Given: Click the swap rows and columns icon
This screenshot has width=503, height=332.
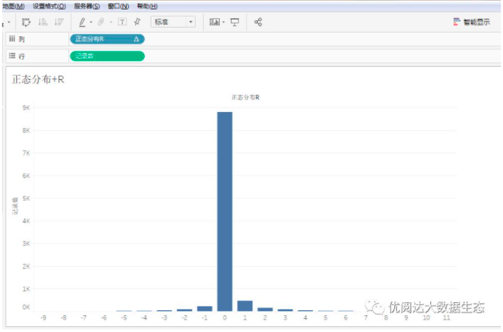Looking at the screenshot, I should [26, 23].
